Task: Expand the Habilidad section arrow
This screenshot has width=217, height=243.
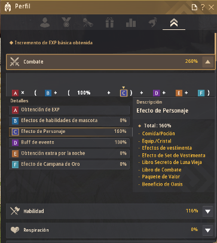Action: tap(207, 211)
